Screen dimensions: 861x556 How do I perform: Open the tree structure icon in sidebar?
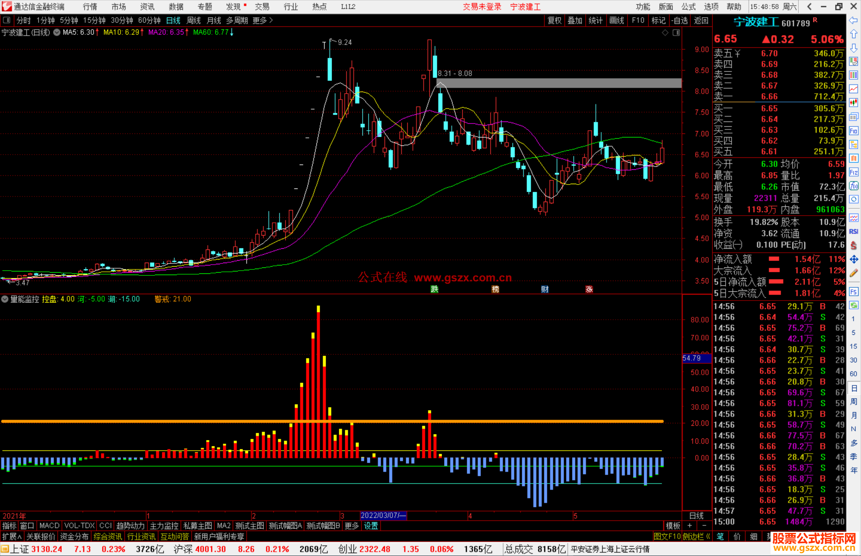[853, 145]
